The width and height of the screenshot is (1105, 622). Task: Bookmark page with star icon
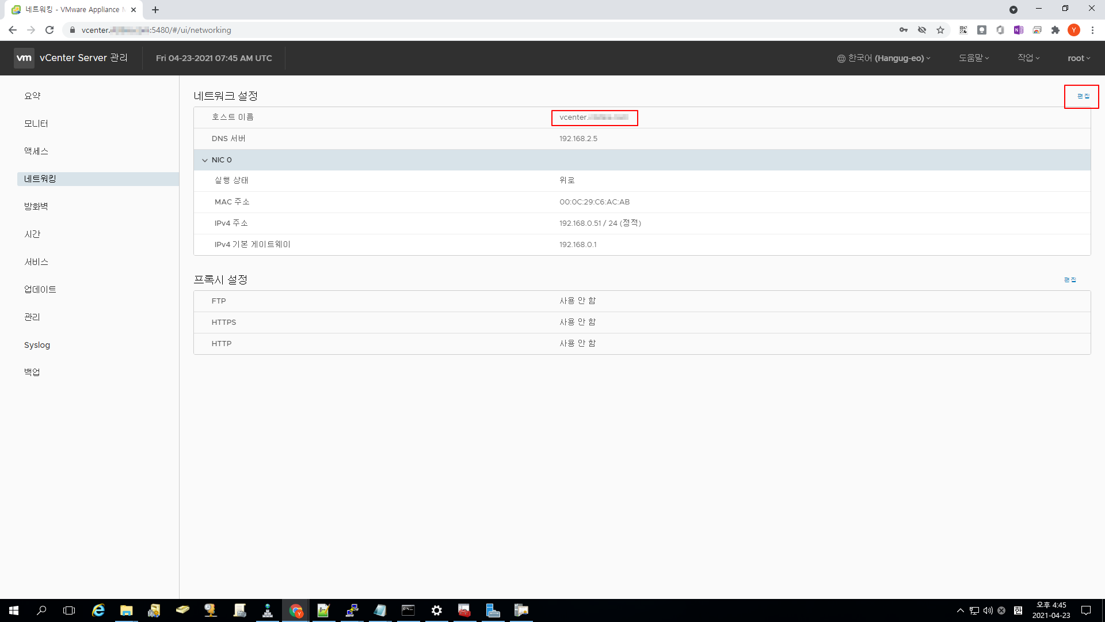[x=940, y=30]
